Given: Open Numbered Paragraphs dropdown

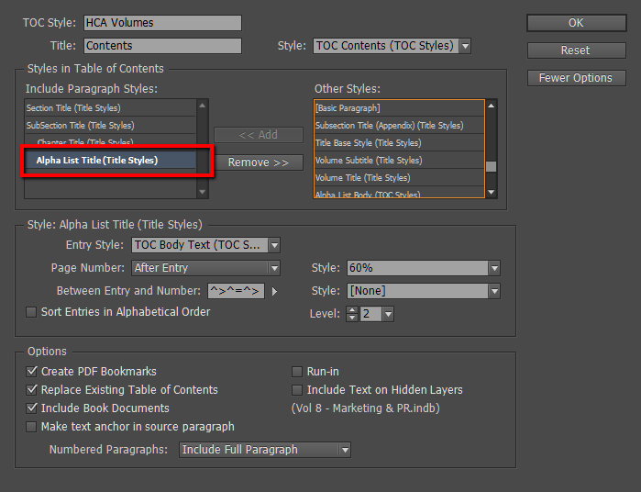Looking at the screenshot, I should (x=265, y=450).
